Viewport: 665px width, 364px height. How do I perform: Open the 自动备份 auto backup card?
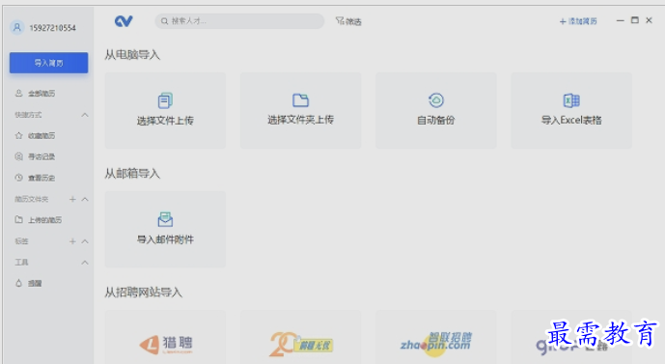[x=436, y=110]
